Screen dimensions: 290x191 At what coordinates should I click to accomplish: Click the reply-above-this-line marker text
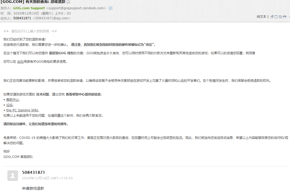(30, 31)
